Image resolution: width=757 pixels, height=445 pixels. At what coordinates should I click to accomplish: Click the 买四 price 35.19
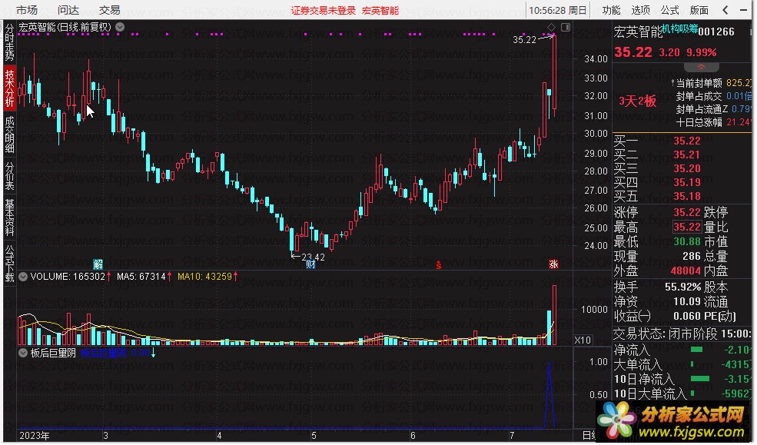(x=687, y=182)
